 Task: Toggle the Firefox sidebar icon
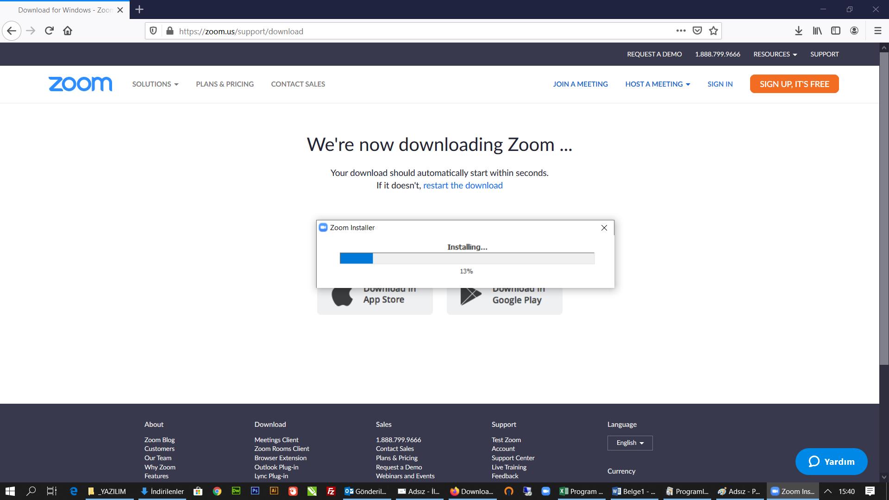click(836, 31)
